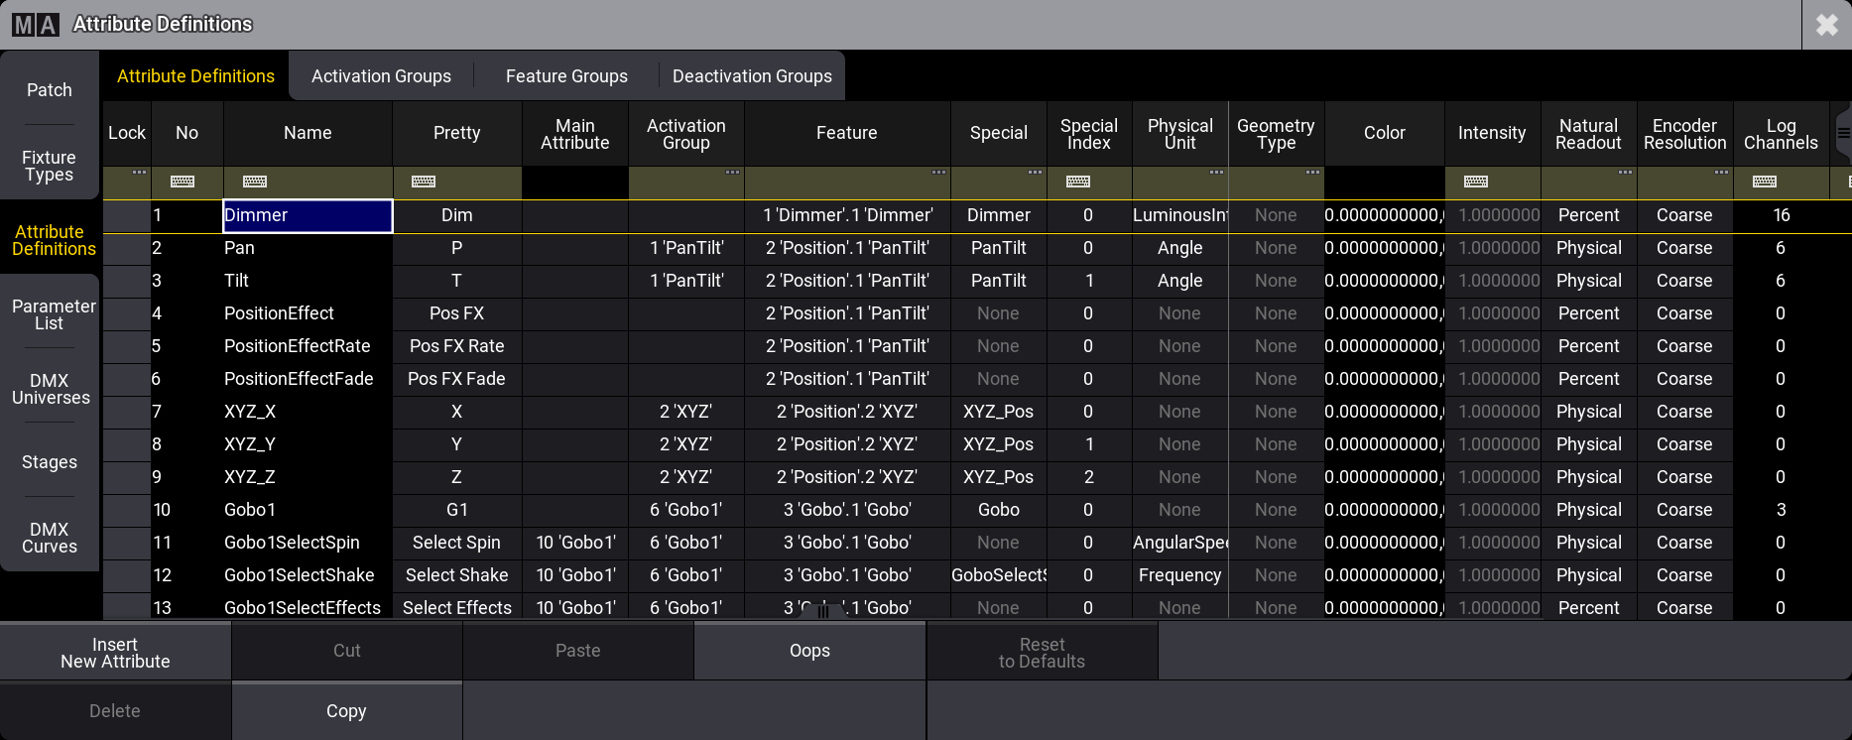Open the Natural Readout filter dropdown
This screenshot has width=1852, height=740.
tap(1625, 173)
